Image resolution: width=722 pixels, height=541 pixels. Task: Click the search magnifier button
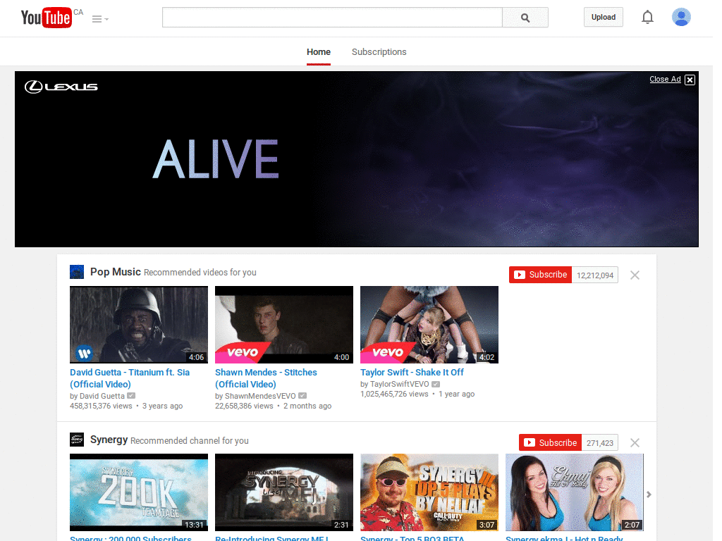click(525, 18)
